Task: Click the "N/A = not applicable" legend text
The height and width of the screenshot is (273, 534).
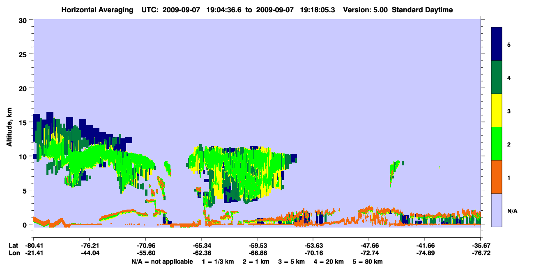Action: [162, 262]
